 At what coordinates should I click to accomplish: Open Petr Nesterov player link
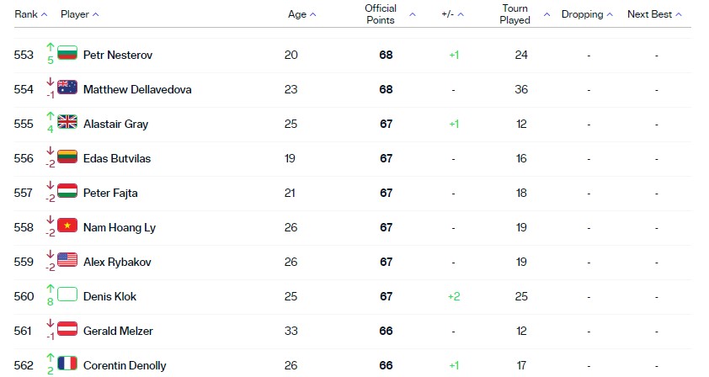pyautogui.click(x=118, y=56)
